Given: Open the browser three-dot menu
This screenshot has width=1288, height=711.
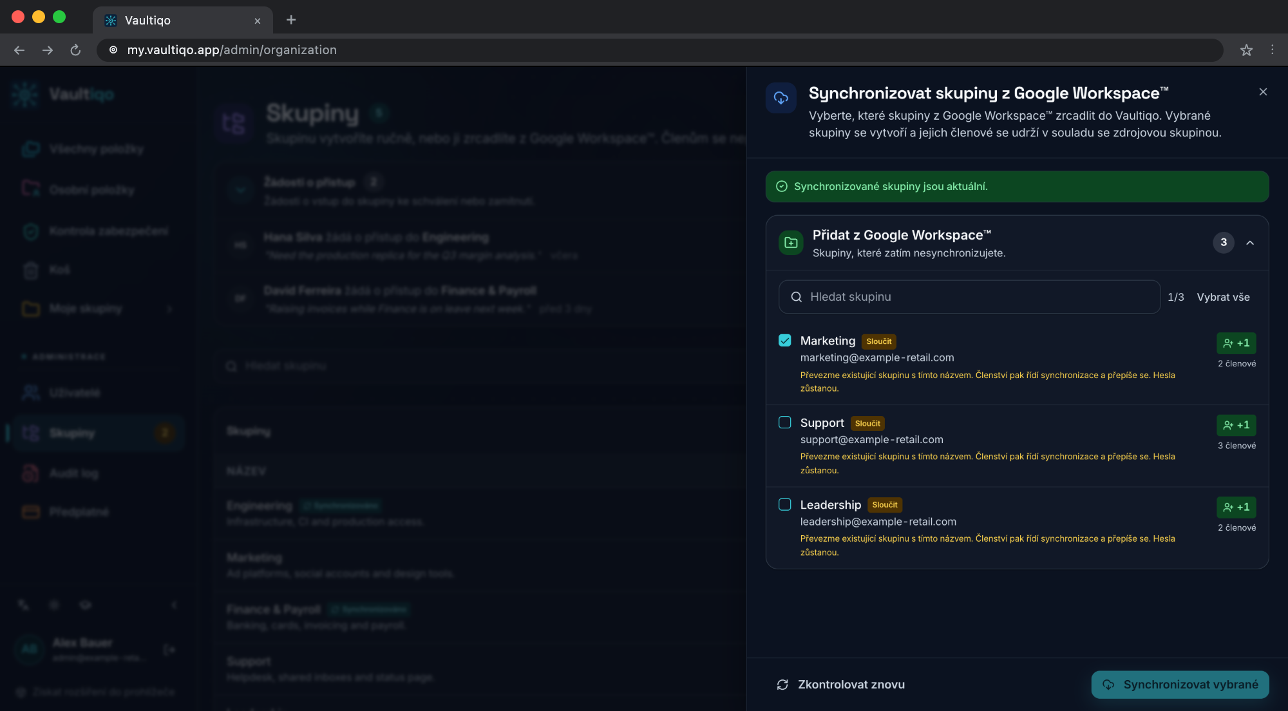Looking at the screenshot, I should click(x=1272, y=50).
